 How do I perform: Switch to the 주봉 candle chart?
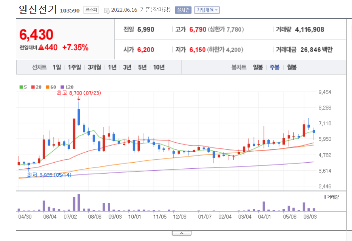pyautogui.click(x=274, y=67)
